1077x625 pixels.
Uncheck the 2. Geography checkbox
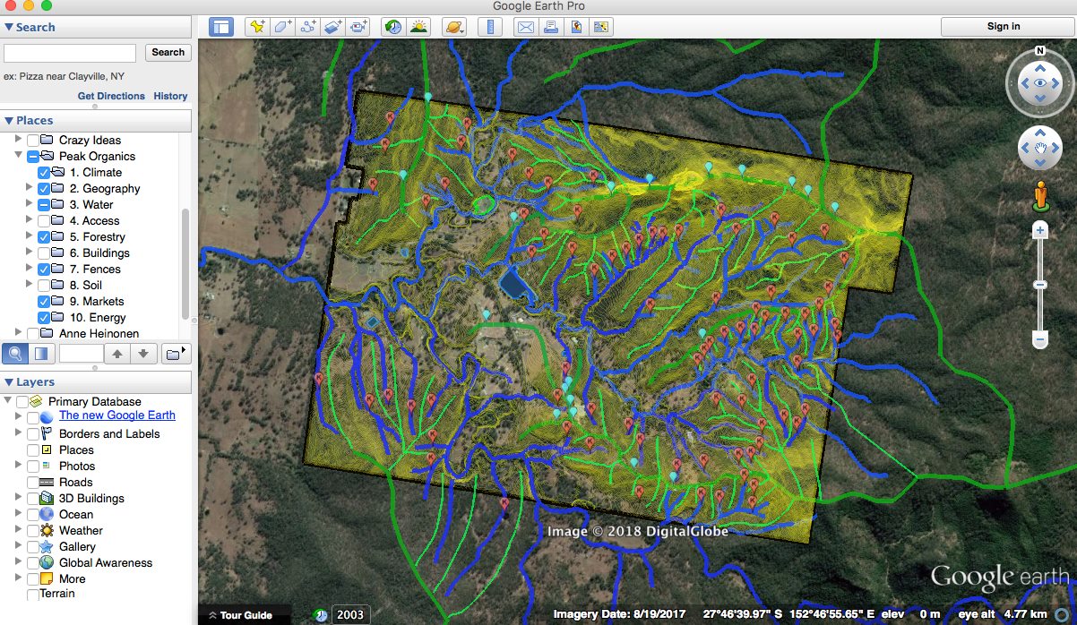tap(44, 188)
